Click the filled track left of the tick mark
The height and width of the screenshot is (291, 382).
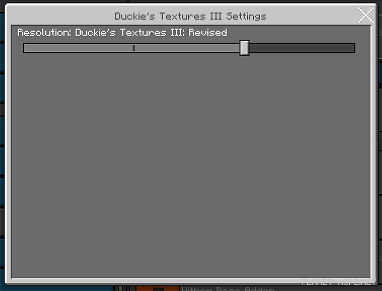click(x=78, y=48)
